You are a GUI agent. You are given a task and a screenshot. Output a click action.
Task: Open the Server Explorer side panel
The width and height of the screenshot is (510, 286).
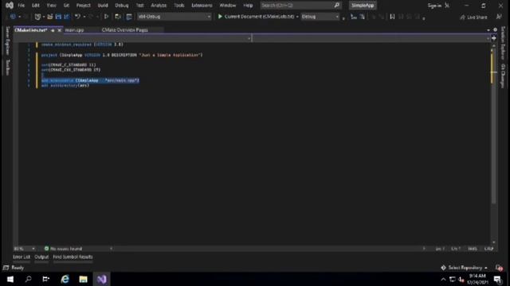(8, 41)
